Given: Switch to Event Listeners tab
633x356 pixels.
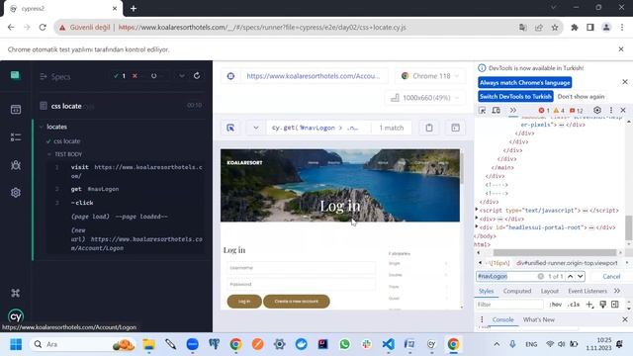Looking at the screenshot, I should [588, 291].
